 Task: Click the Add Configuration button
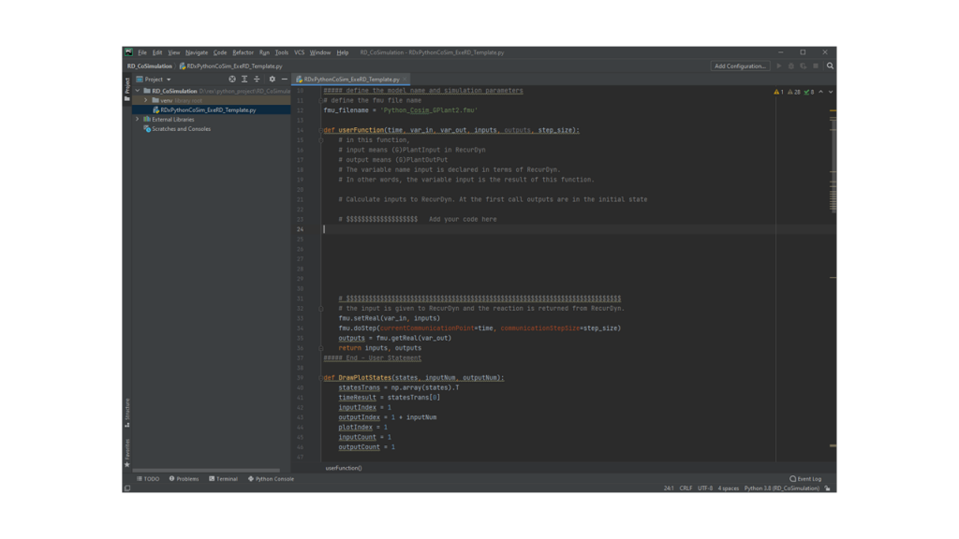pos(740,66)
